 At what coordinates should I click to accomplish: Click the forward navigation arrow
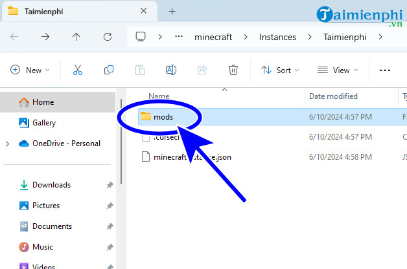[45, 37]
